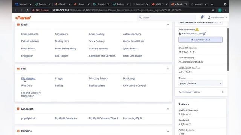The height and width of the screenshot is (135, 241).
Task: Open the learnwithsibin user account dropdown
Action: tap(217, 18)
